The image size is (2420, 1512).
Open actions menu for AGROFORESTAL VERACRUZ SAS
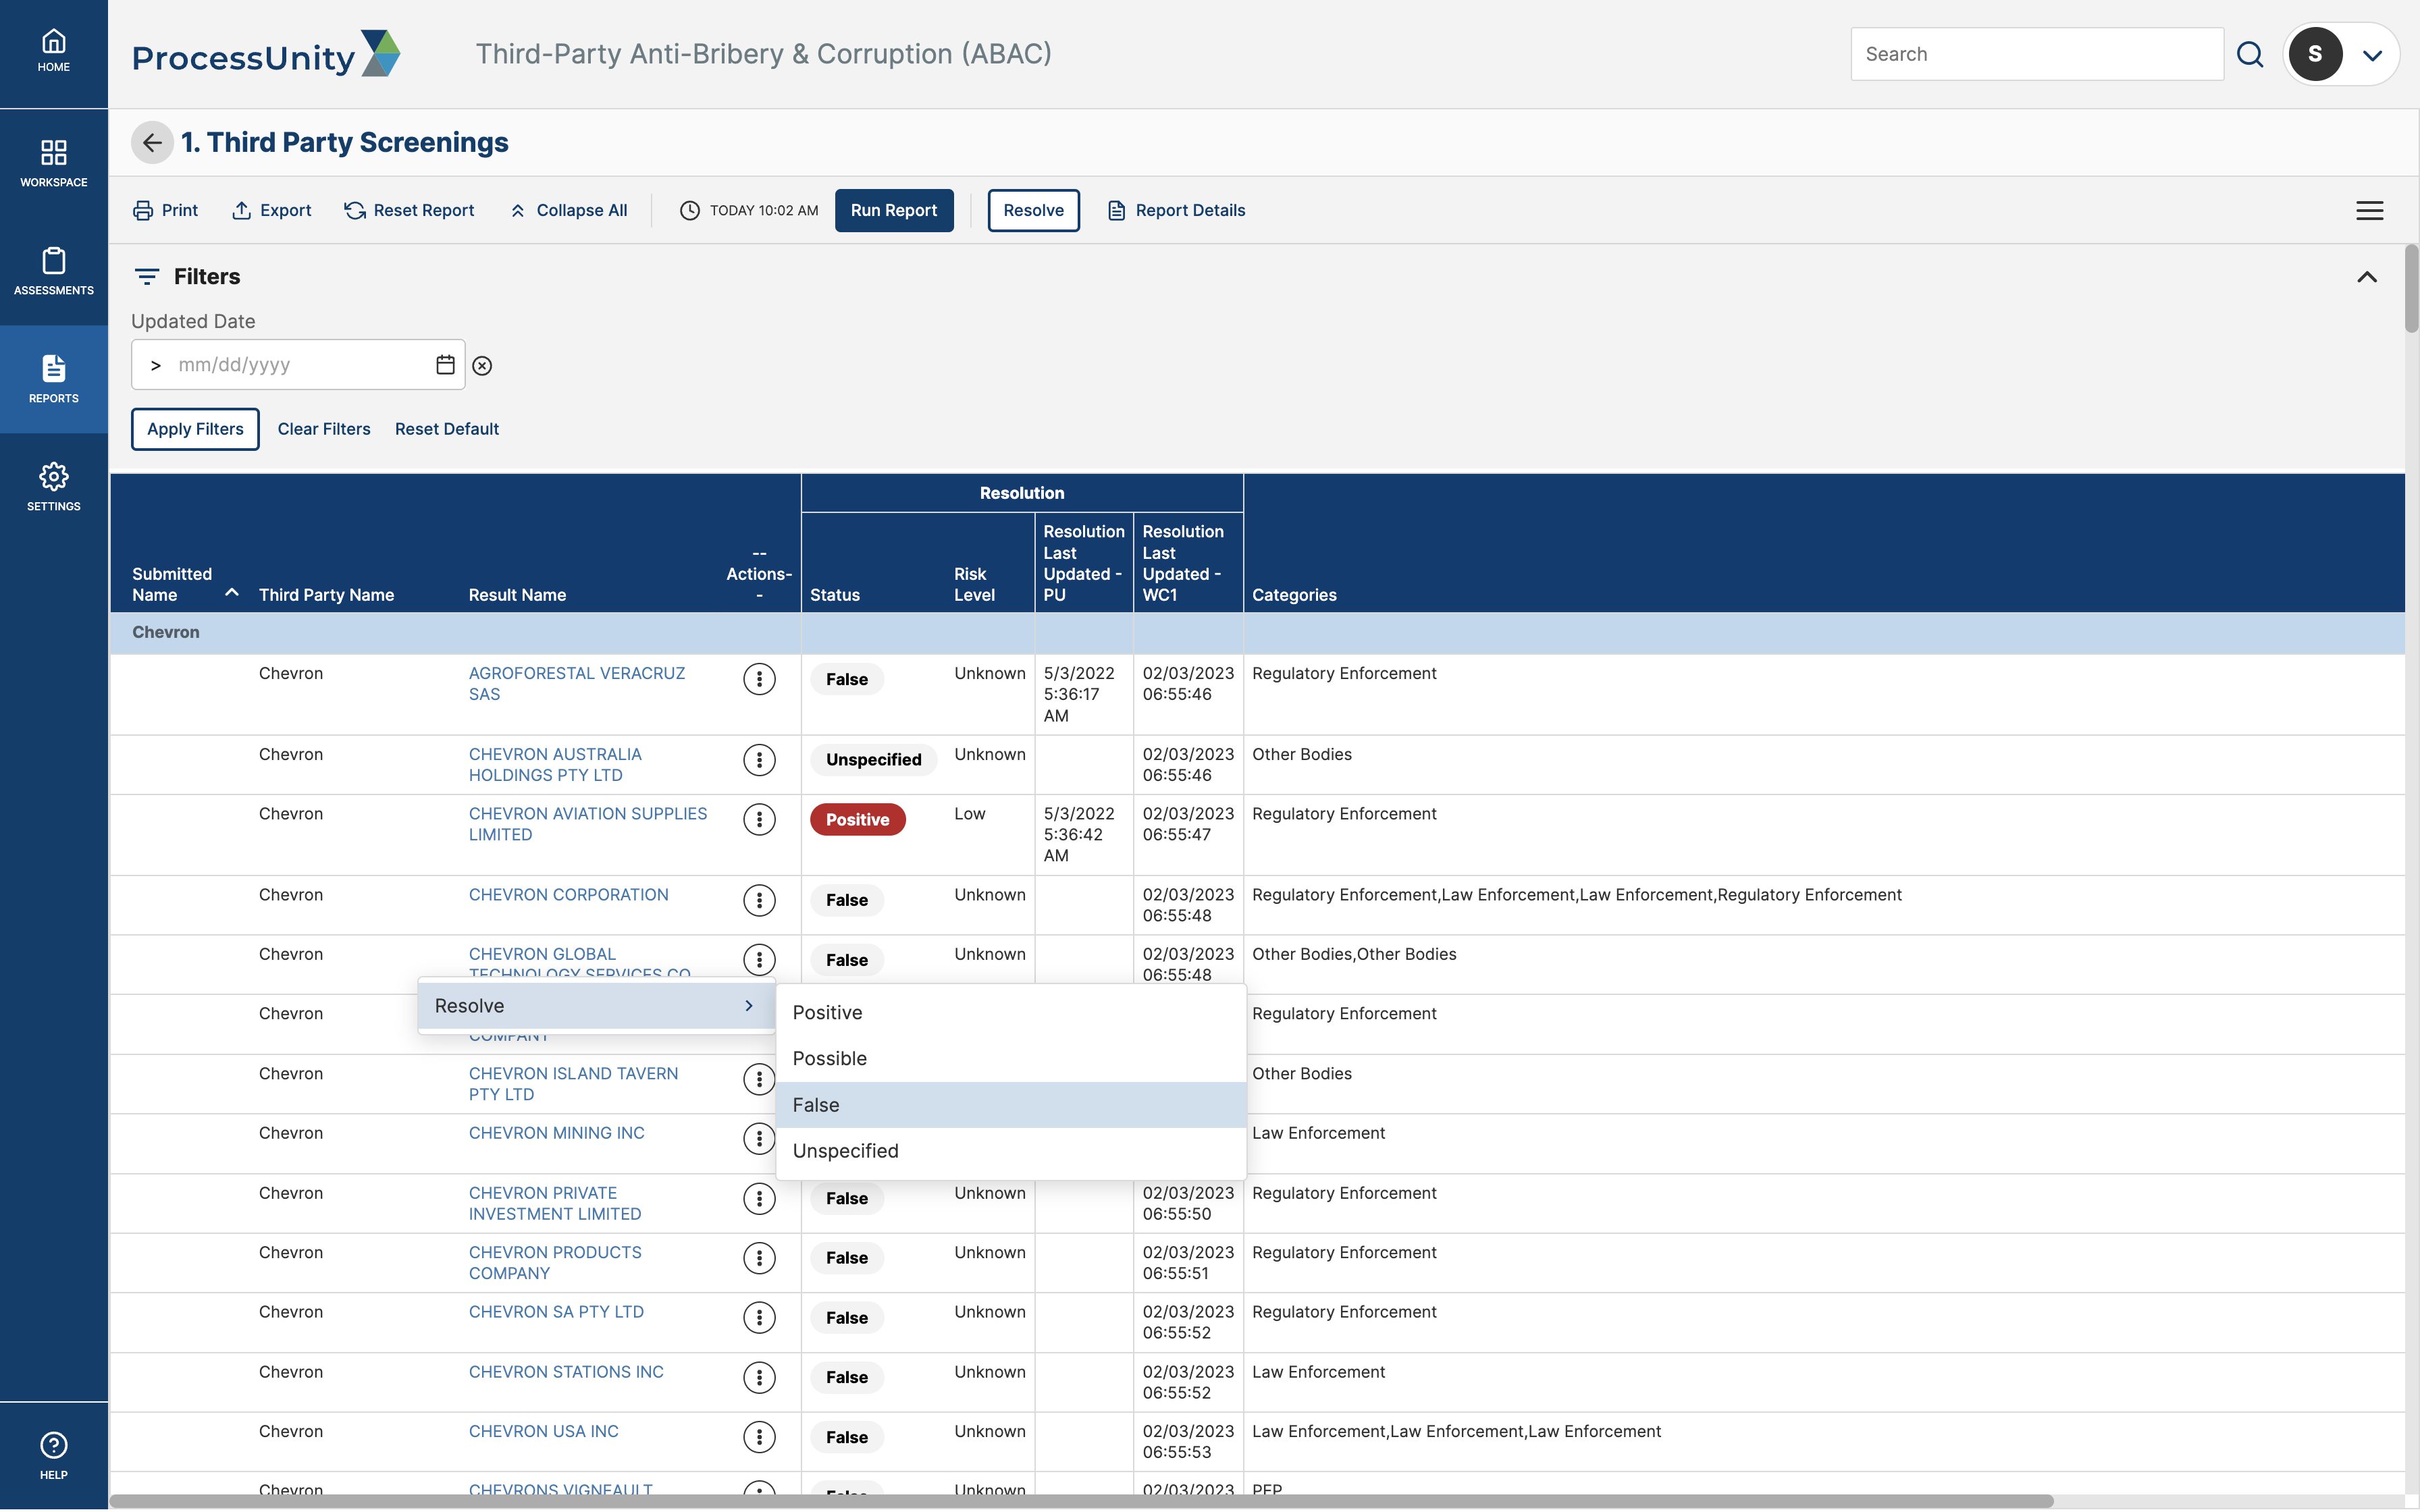(x=759, y=679)
